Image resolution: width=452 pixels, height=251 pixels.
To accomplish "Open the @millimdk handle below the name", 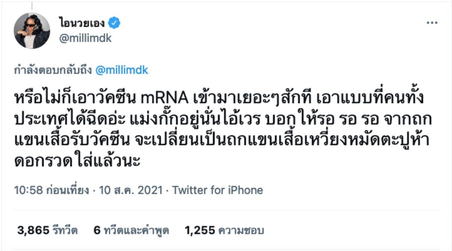I will (x=85, y=38).
